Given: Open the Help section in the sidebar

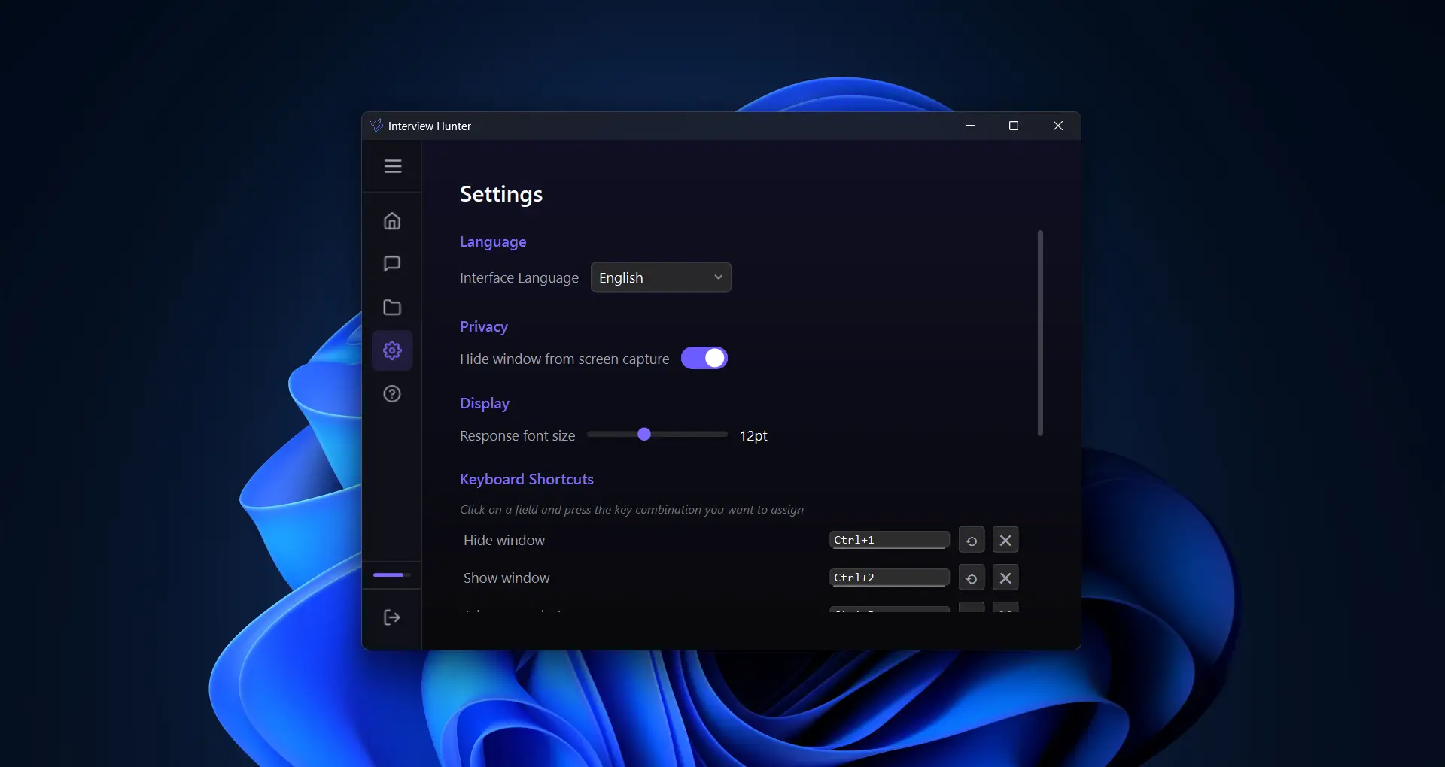Looking at the screenshot, I should pos(392,393).
